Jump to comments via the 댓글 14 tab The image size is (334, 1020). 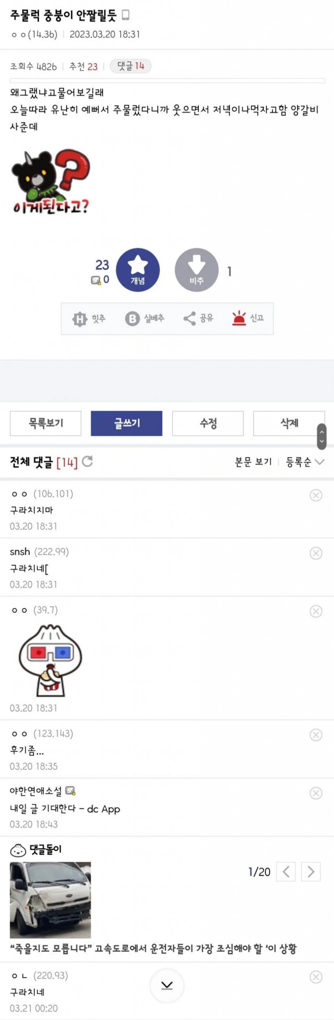click(x=130, y=66)
